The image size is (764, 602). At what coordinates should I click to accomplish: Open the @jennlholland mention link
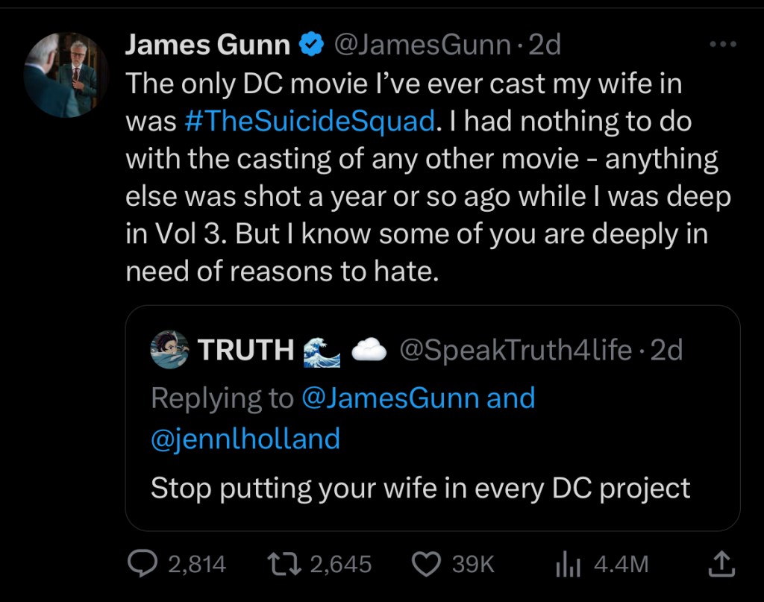(x=245, y=438)
